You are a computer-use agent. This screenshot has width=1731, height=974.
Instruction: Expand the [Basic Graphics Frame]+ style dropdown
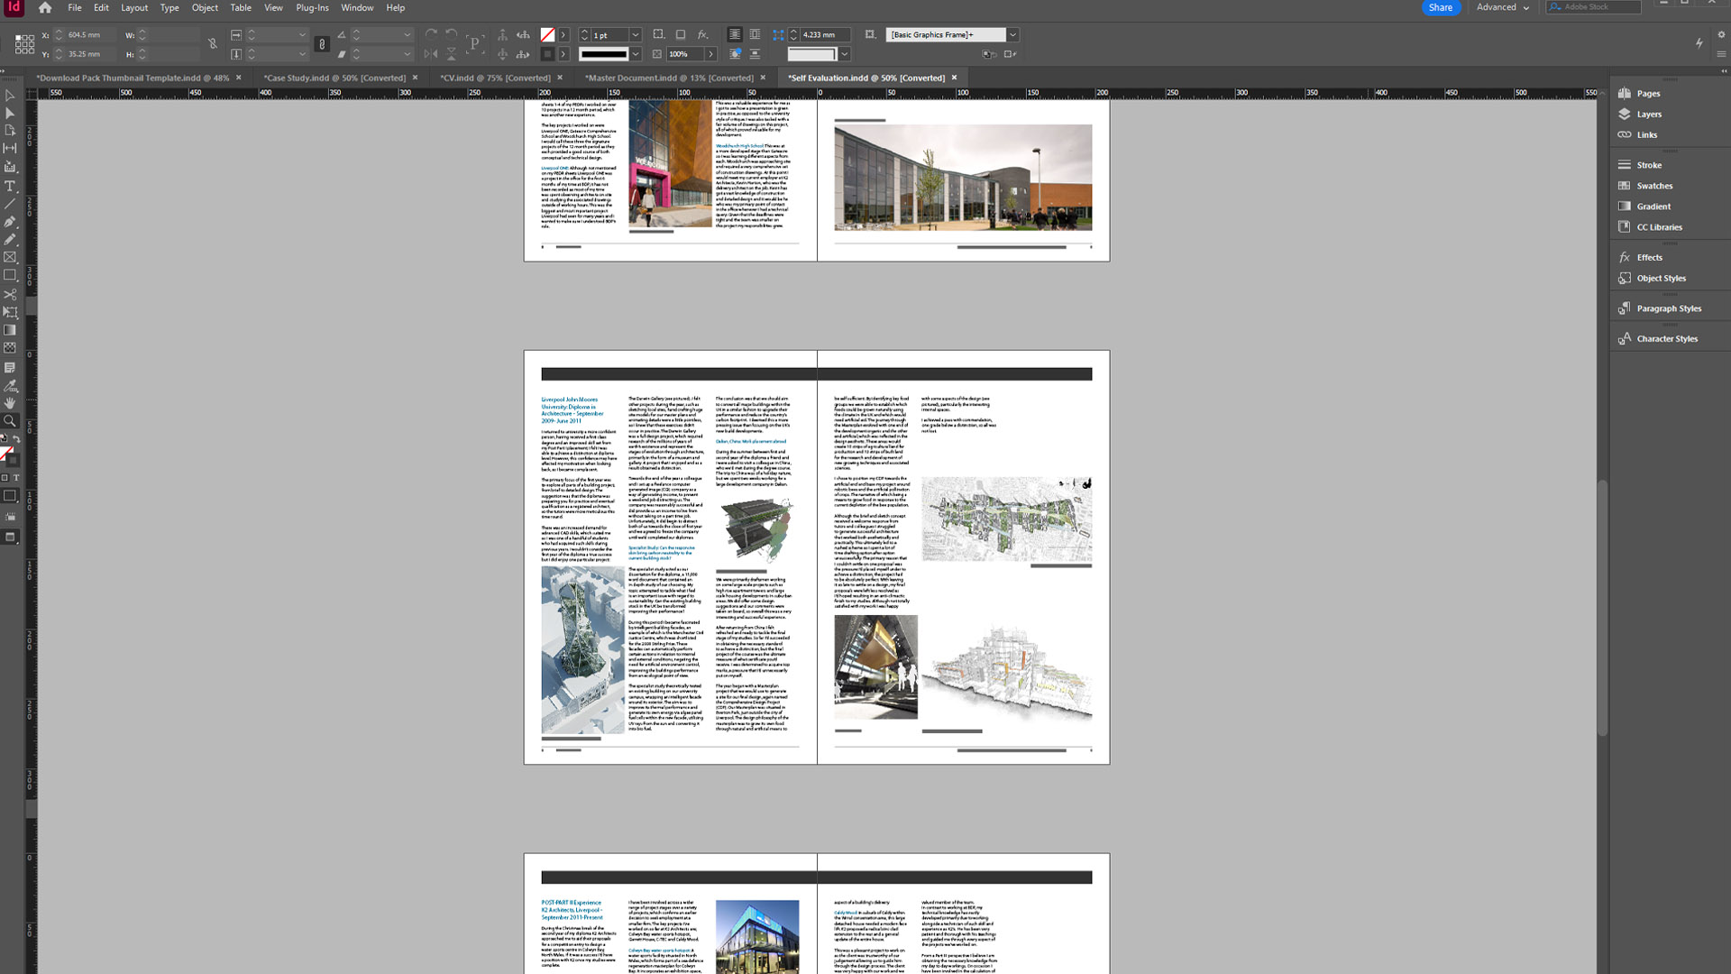point(1013,34)
